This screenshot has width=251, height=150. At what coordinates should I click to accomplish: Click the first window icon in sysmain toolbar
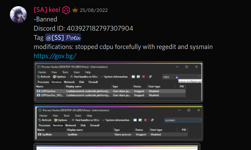[x=135, y=120]
